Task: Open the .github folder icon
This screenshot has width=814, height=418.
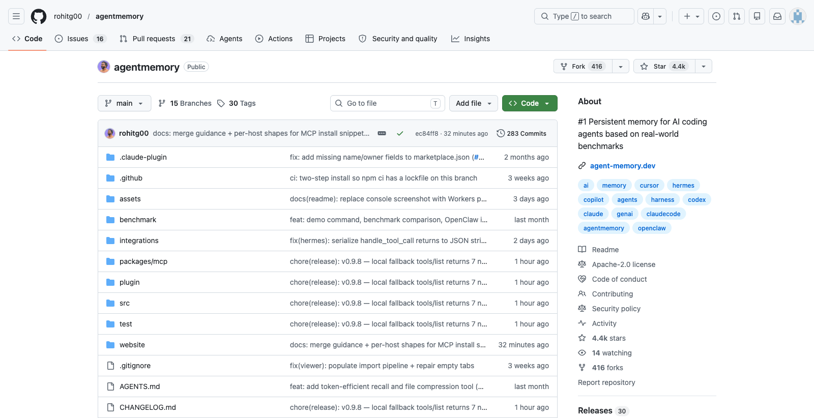Action: [x=110, y=178]
